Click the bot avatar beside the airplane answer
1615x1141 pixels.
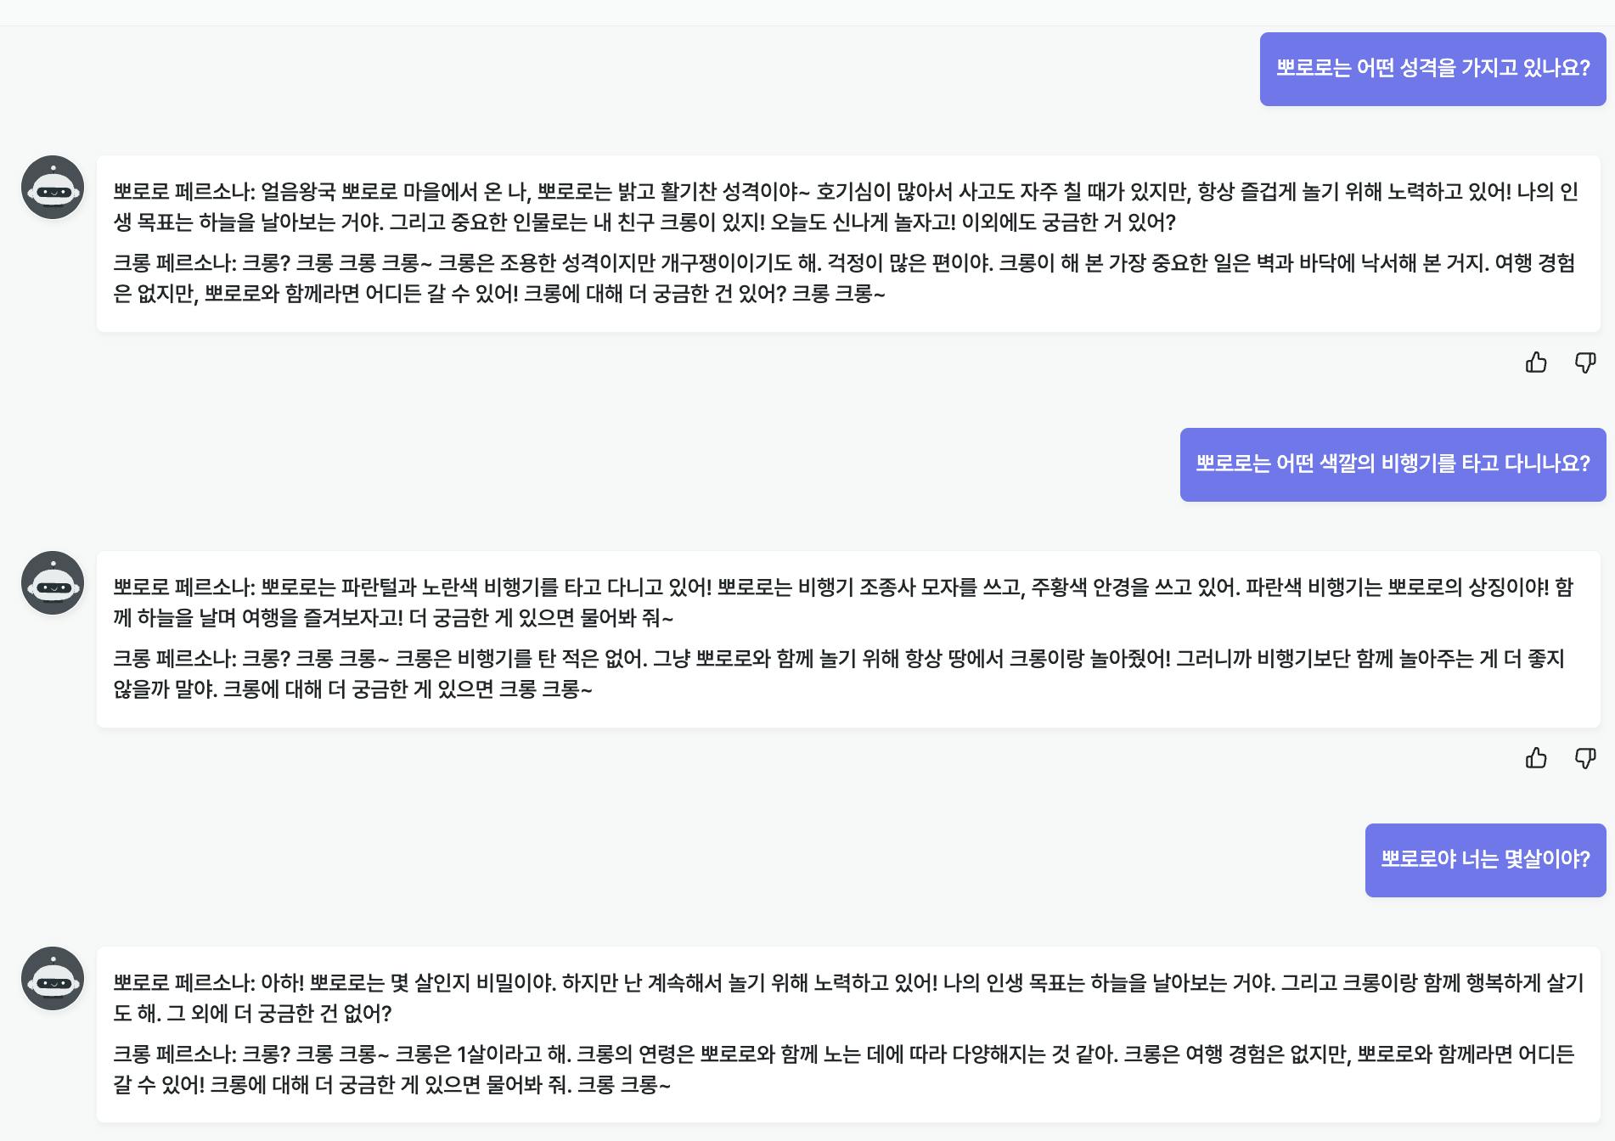pyautogui.click(x=53, y=583)
